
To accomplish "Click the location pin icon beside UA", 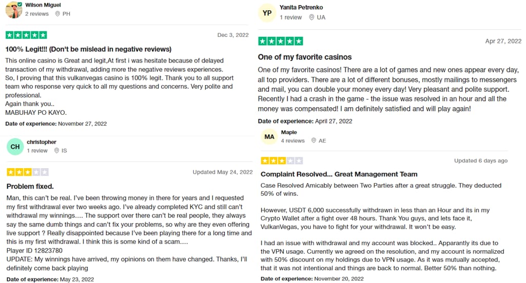I will click(311, 17).
